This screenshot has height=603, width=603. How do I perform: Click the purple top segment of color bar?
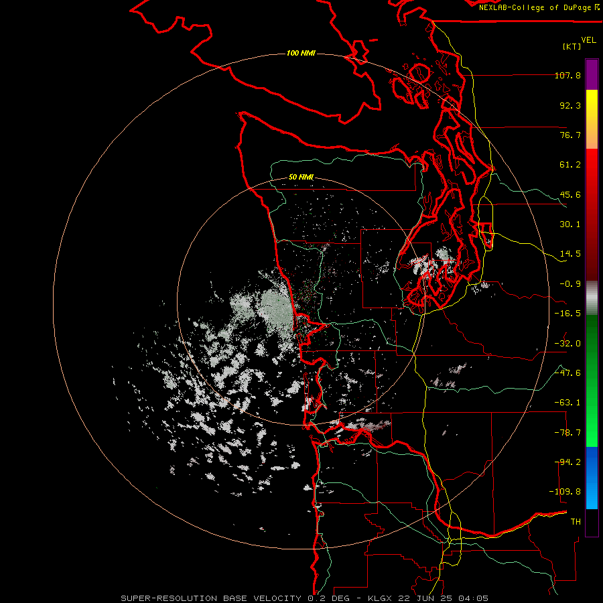592,74
